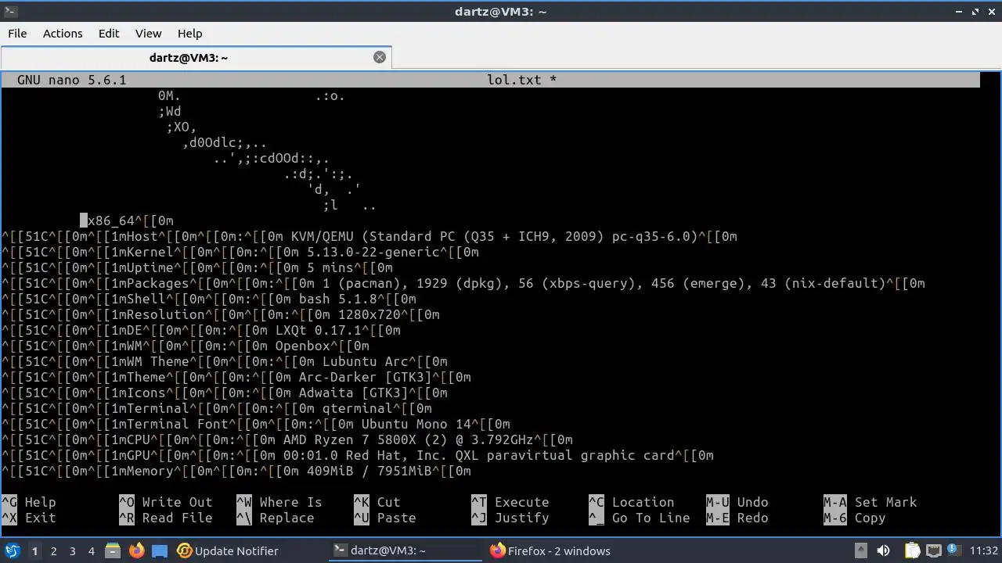Click the GPU Red Hat QXL line

click(358, 455)
